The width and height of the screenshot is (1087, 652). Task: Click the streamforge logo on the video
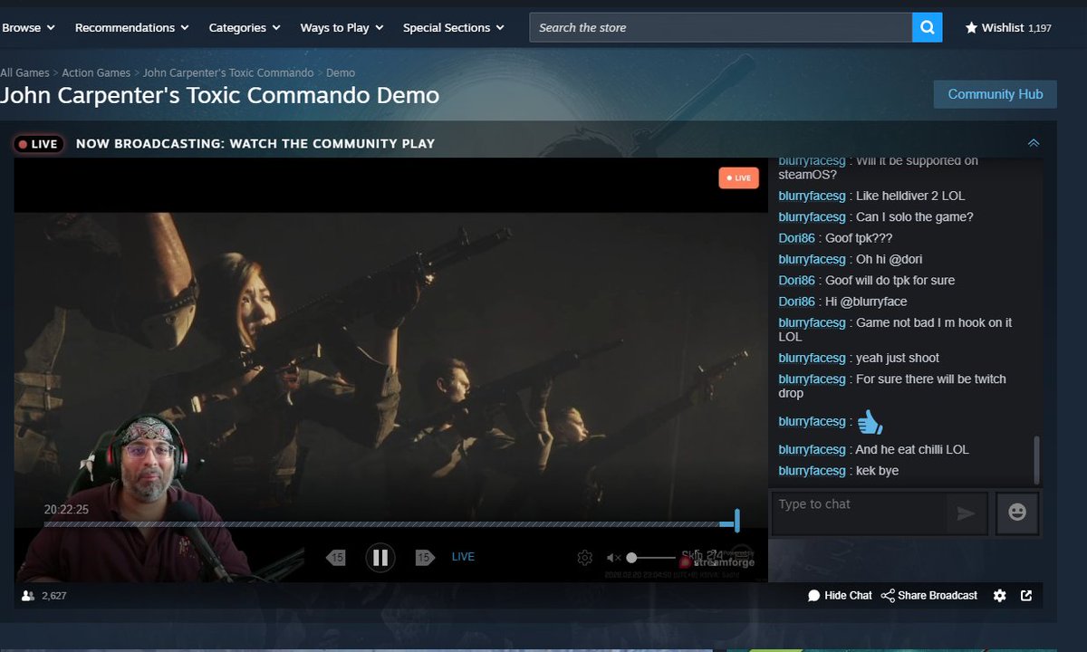tap(717, 561)
